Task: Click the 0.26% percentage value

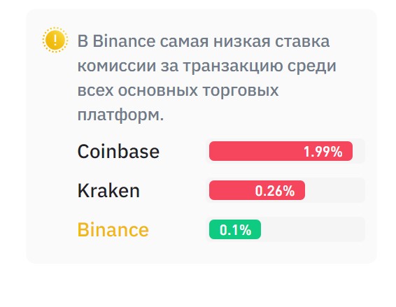Action: pos(275,191)
